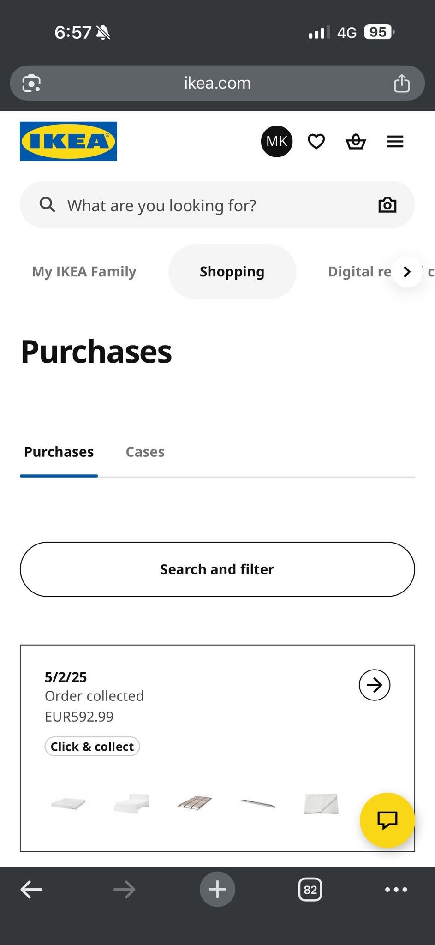Open favorites heart icon
435x945 pixels.
point(316,141)
